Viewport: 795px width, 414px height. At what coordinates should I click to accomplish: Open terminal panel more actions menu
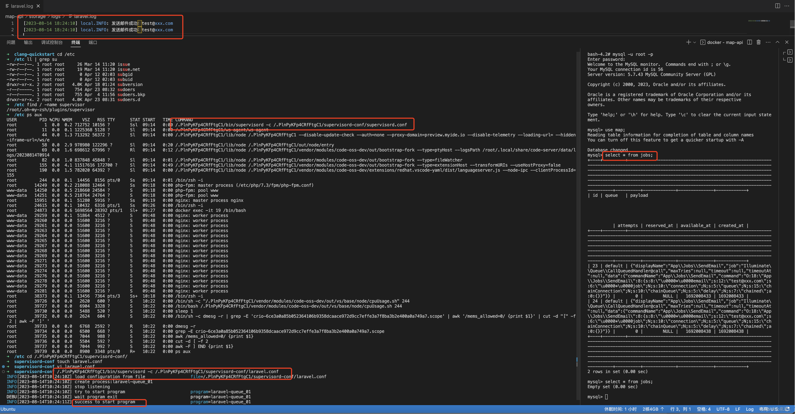click(x=768, y=42)
